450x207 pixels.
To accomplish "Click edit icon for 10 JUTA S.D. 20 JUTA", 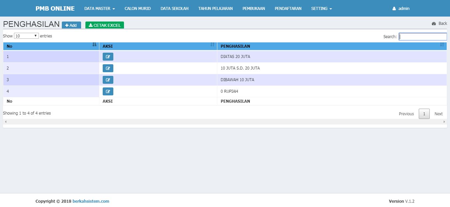I will click(108, 68).
